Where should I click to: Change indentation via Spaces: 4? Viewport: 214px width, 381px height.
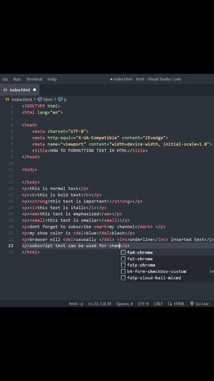[x=124, y=304]
